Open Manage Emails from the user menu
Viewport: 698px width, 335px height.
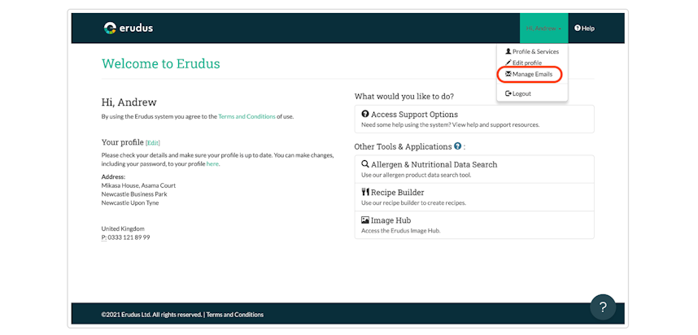pyautogui.click(x=529, y=74)
